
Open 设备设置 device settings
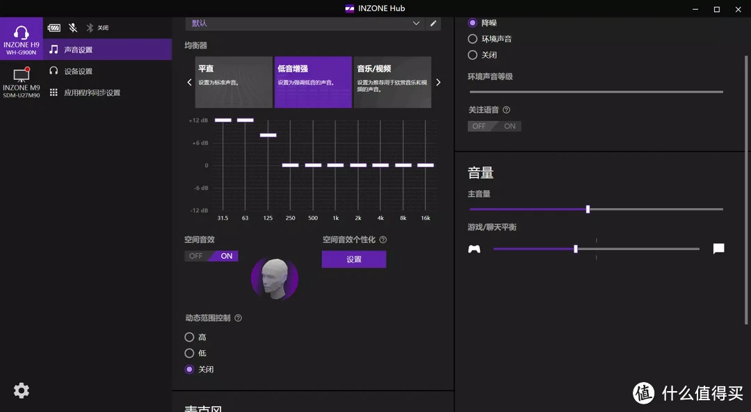click(107, 71)
